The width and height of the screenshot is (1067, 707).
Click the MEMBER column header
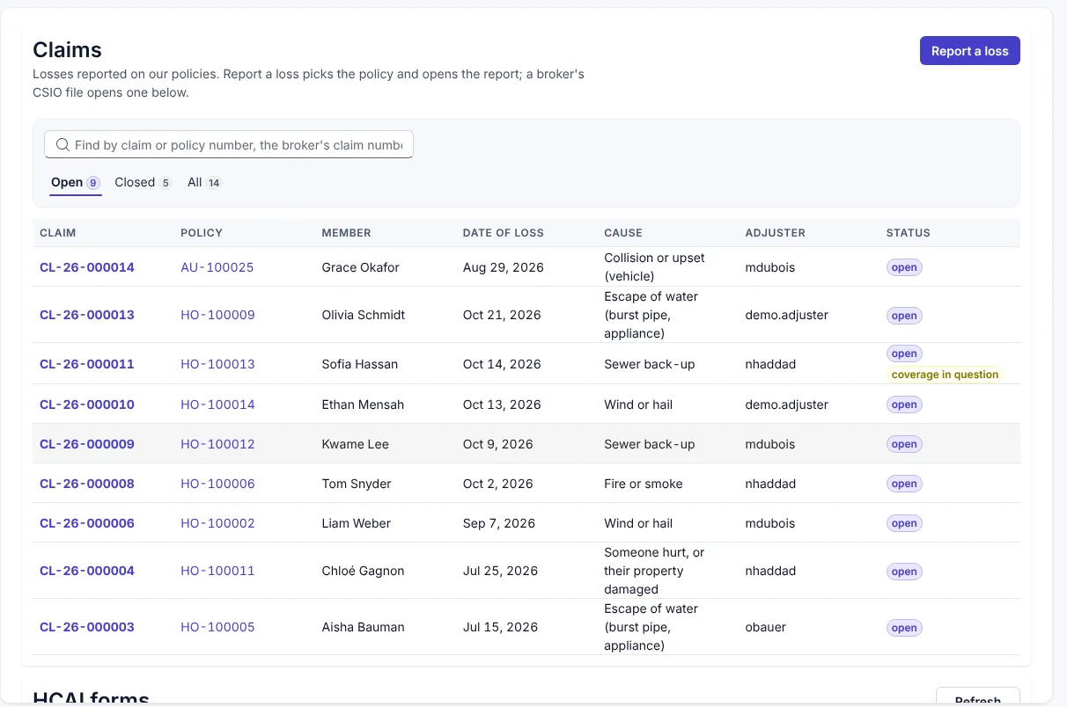[346, 233]
